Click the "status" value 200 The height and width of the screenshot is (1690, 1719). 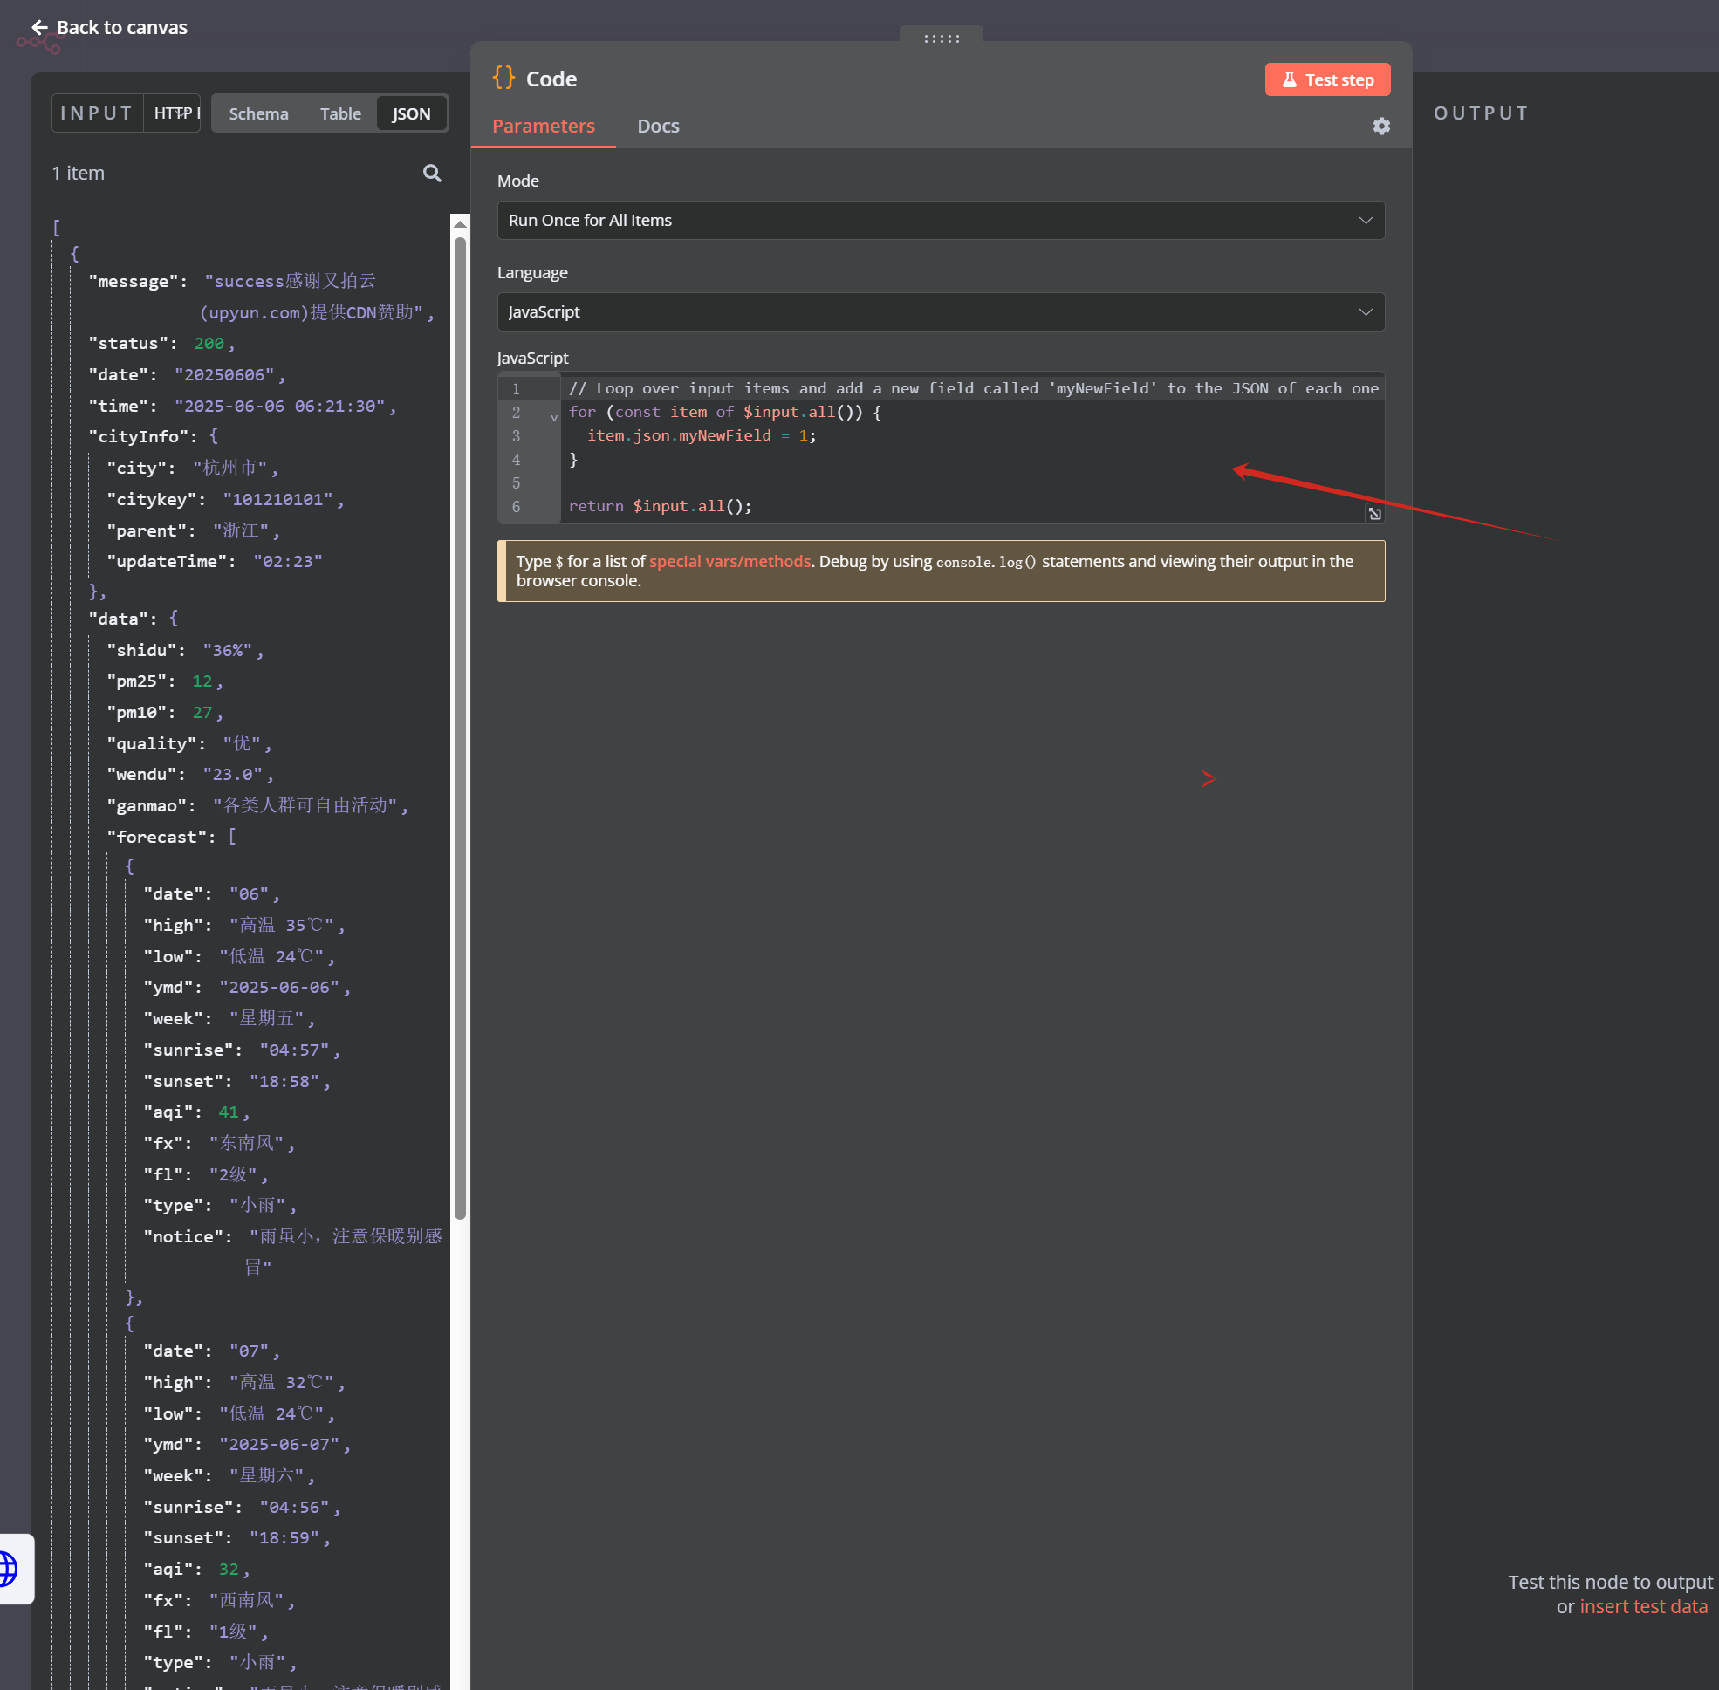tap(209, 344)
